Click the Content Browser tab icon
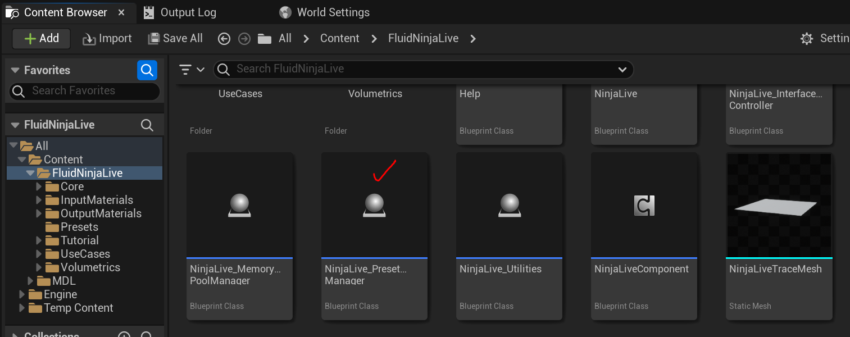 coord(12,12)
